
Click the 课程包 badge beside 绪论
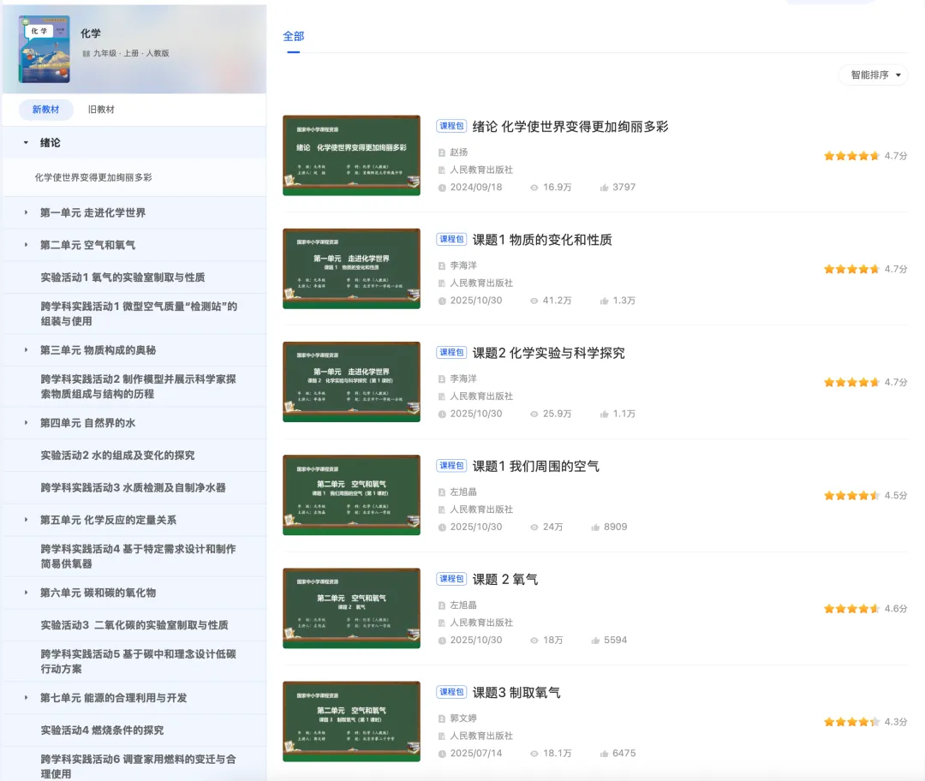click(451, 126)
